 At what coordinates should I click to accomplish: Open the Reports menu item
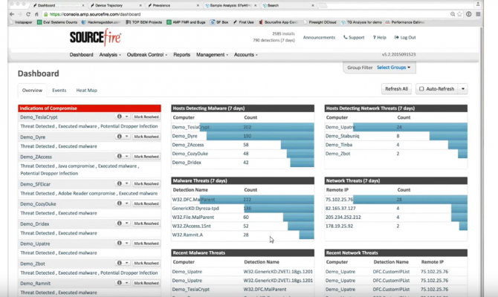[x=181, y=55]
